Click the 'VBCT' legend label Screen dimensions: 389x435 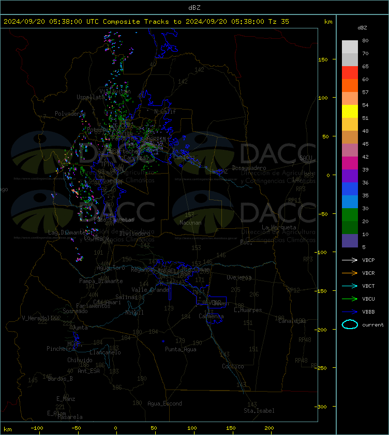[368, 286]
